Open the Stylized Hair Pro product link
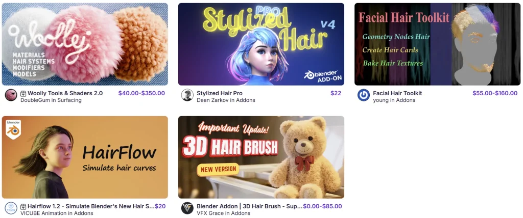 [x=220, y=93]
